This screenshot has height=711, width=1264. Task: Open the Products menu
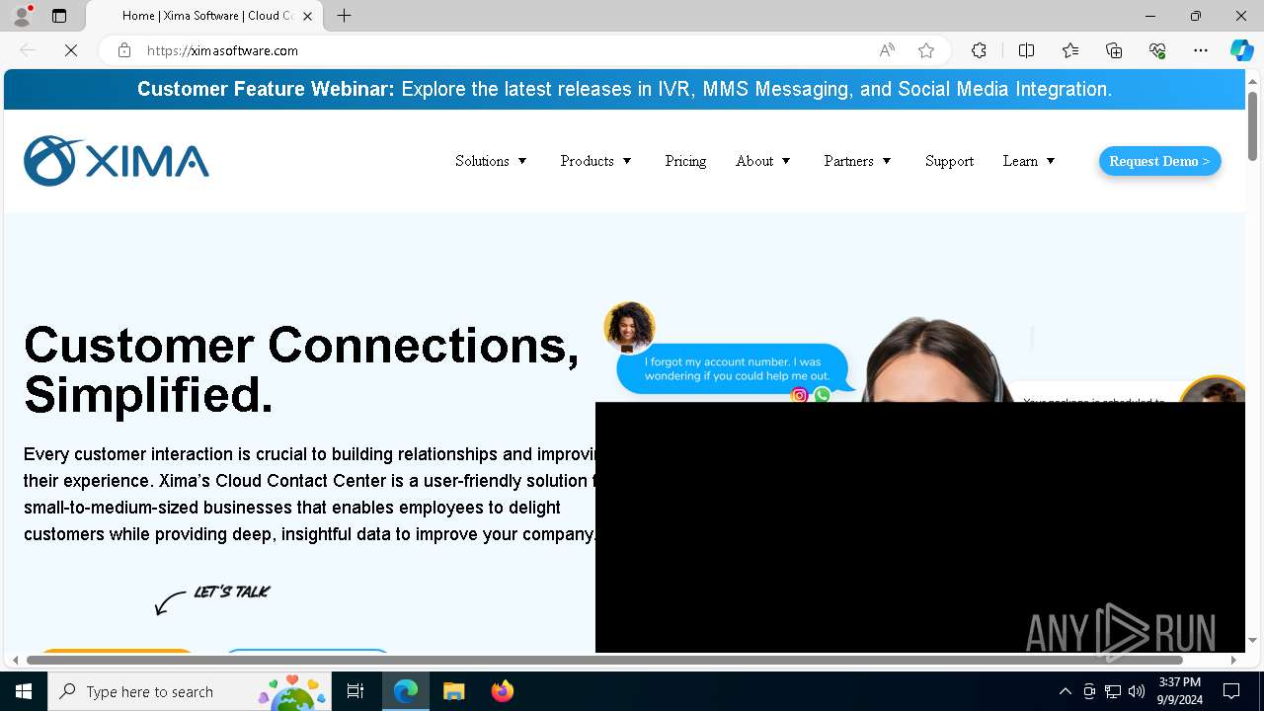(x=587, y=161)
